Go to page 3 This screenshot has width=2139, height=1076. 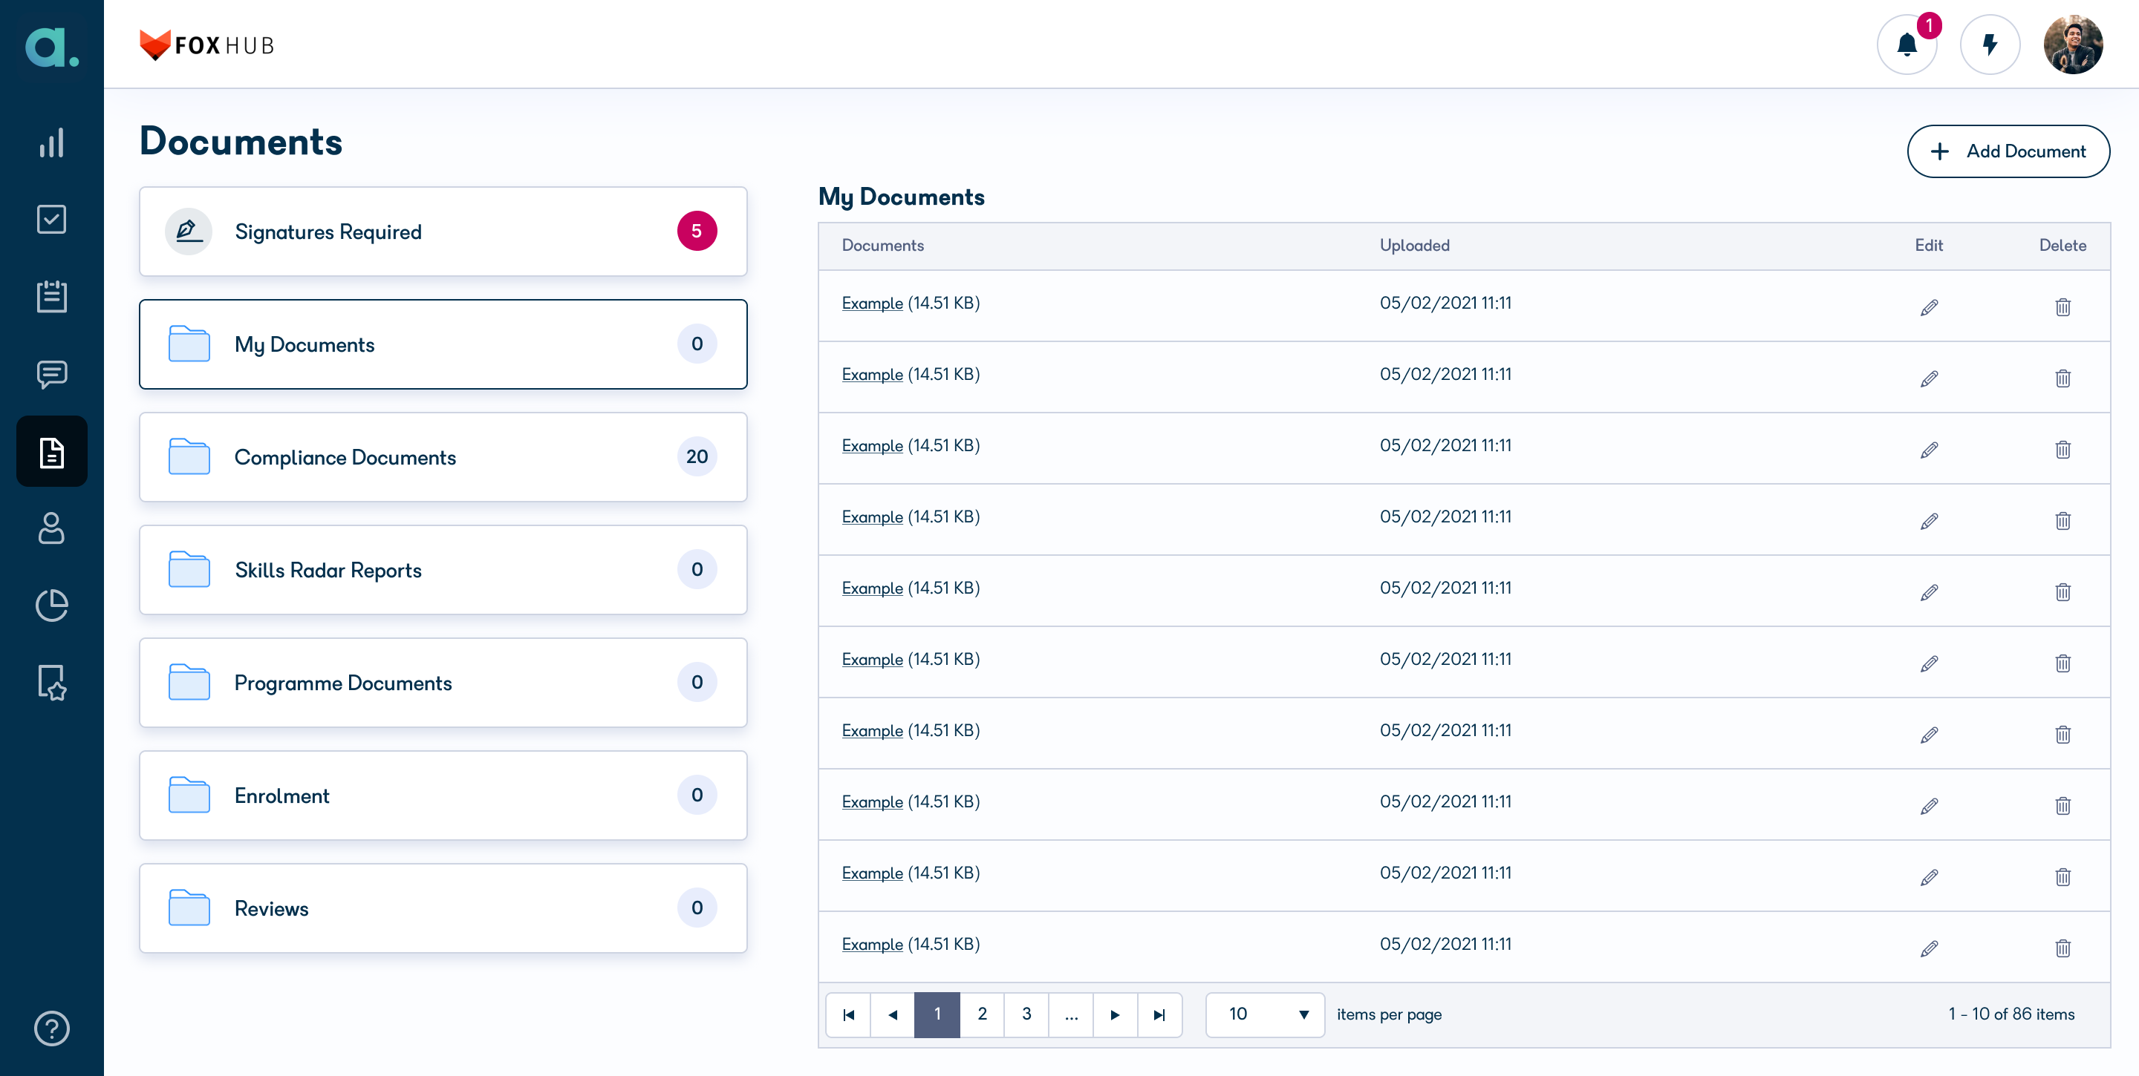click(x=1027, y=1014)
